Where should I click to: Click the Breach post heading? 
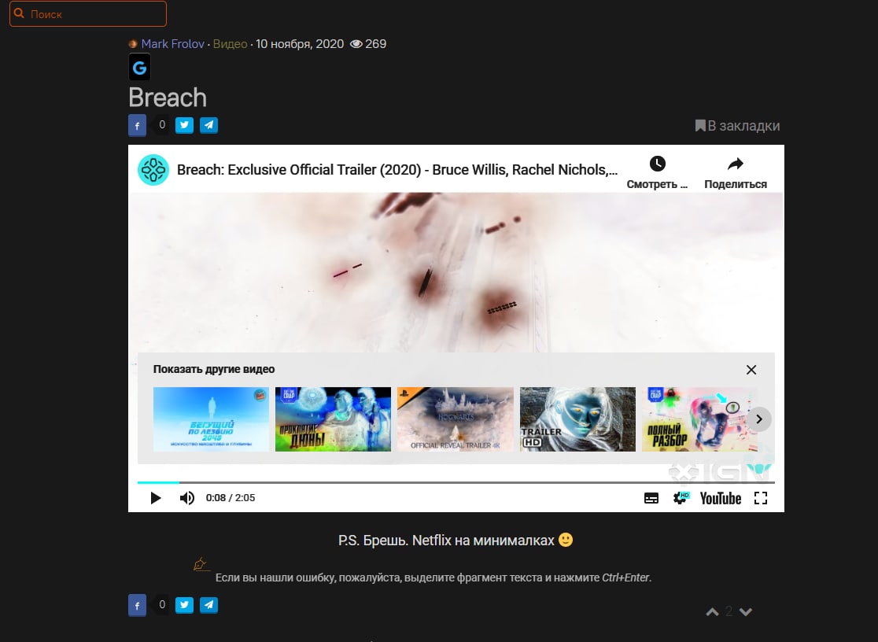(x=168, y=98)
